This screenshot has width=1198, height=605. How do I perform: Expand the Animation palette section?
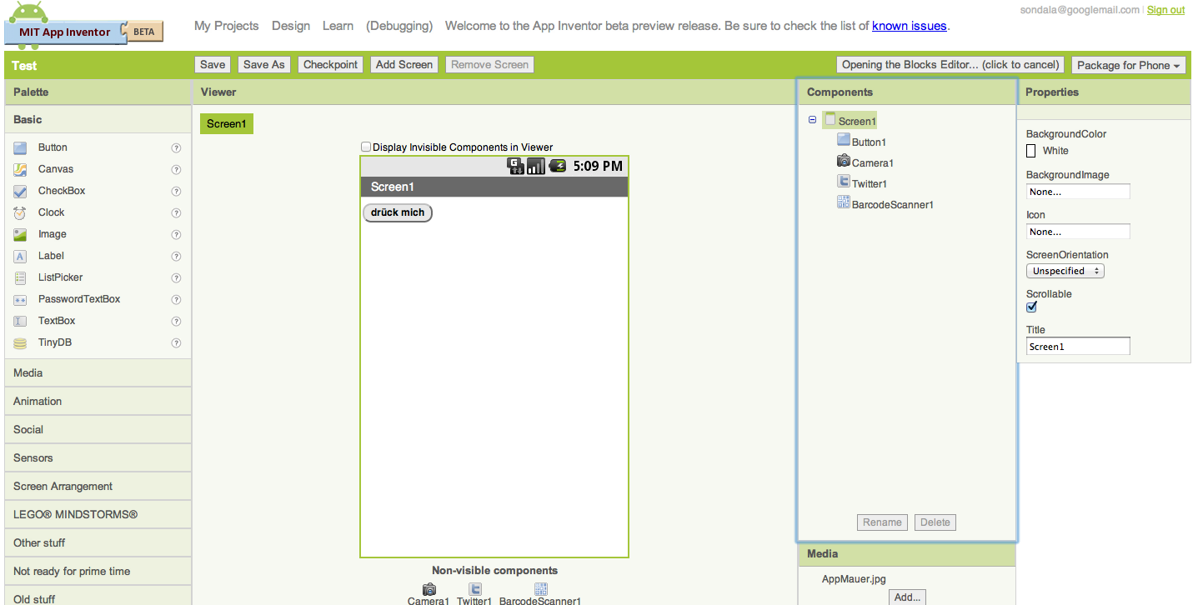[x=98, y=401]
